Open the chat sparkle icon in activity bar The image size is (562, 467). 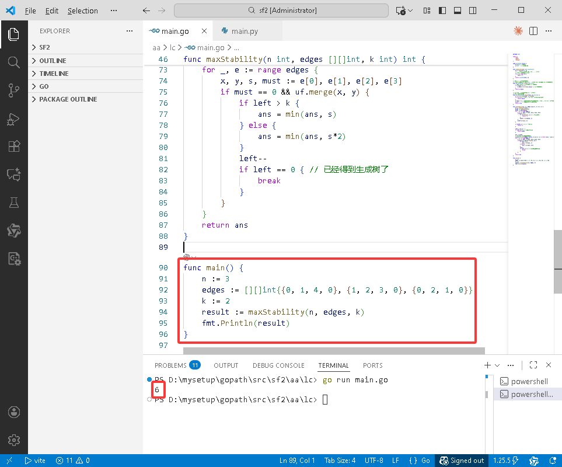pos(13,175)
